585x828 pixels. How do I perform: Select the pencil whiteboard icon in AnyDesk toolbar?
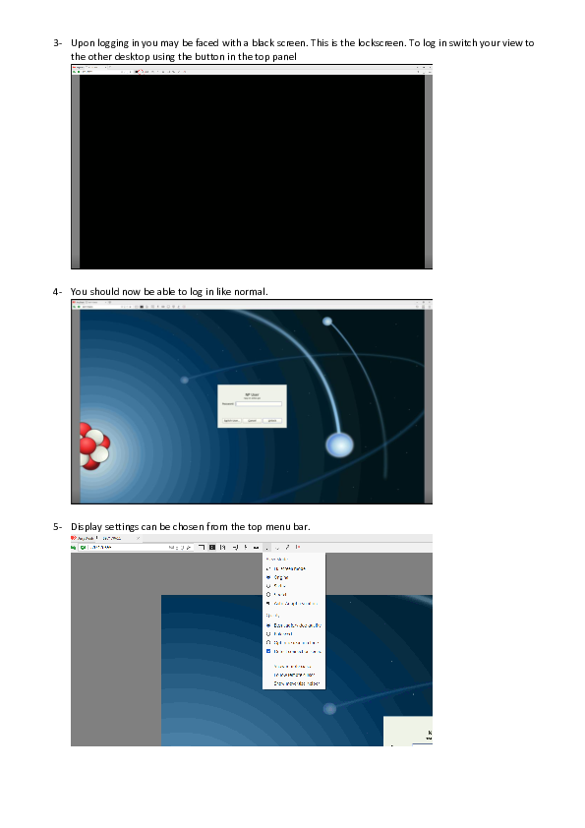point(287,547)
